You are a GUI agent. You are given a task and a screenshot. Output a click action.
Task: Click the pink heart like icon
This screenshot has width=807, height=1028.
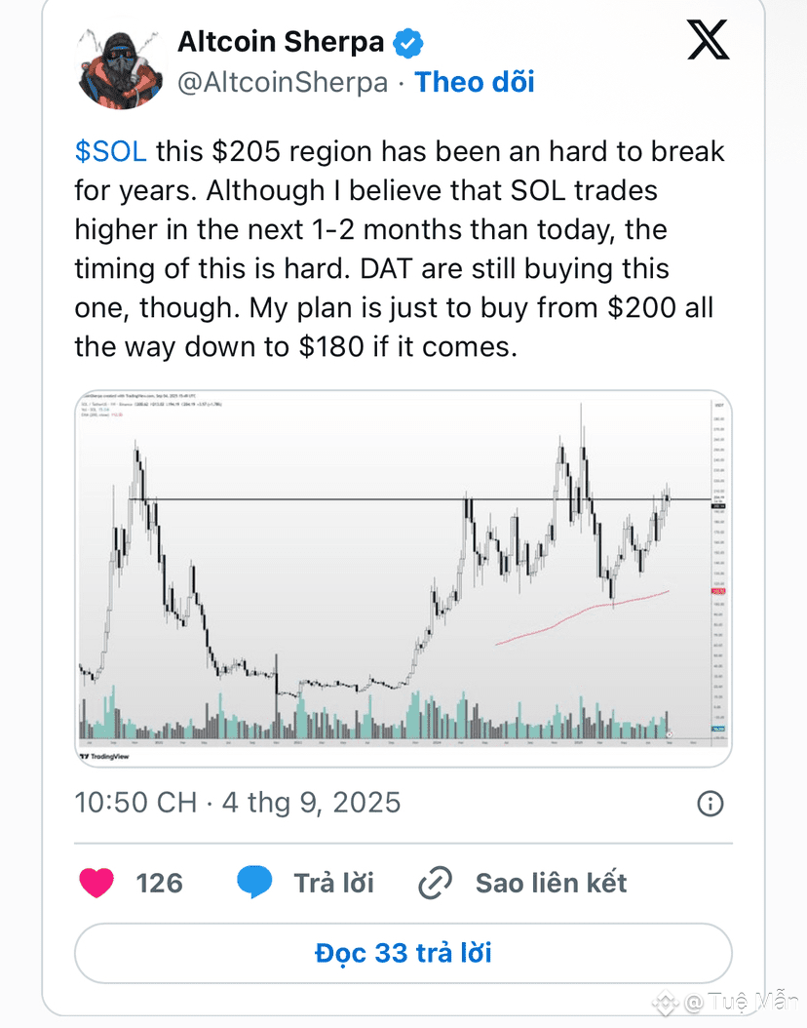(x=96, y=883)
